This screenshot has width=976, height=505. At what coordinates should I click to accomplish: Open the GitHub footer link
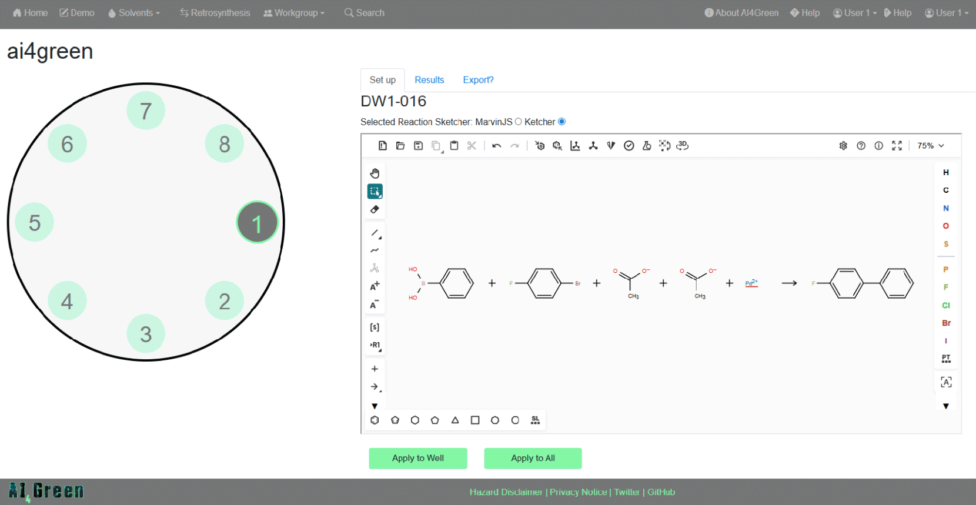[x=661, y=492]
